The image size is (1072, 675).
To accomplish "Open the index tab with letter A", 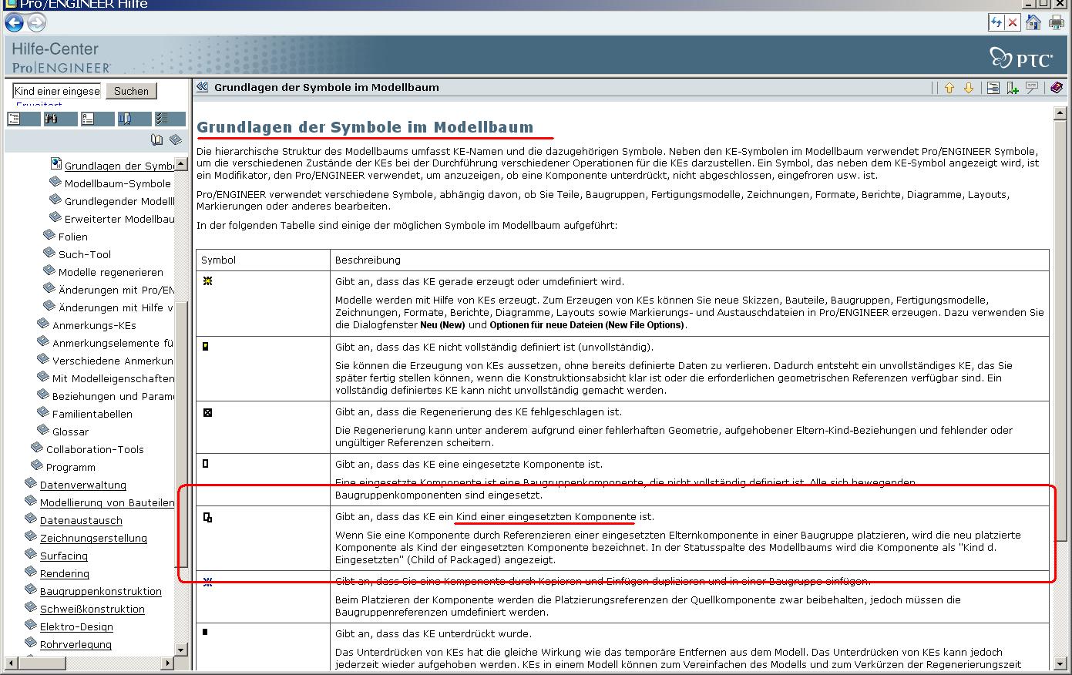I will point(97,119).
